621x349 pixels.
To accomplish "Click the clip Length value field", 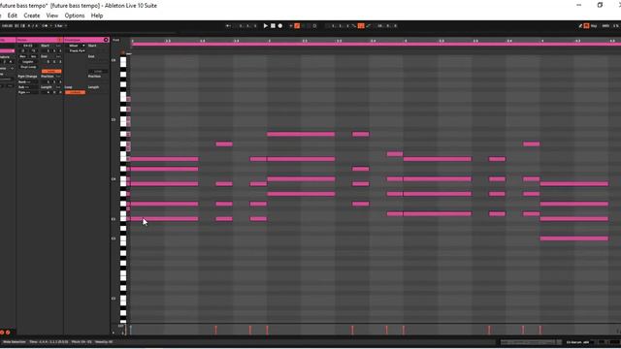I will 51,92.
